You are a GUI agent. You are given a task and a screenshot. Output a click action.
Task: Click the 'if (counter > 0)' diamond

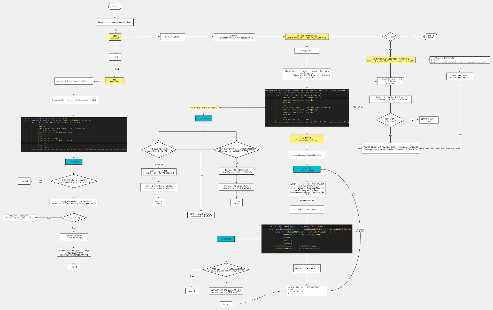[x=74, y=218]
